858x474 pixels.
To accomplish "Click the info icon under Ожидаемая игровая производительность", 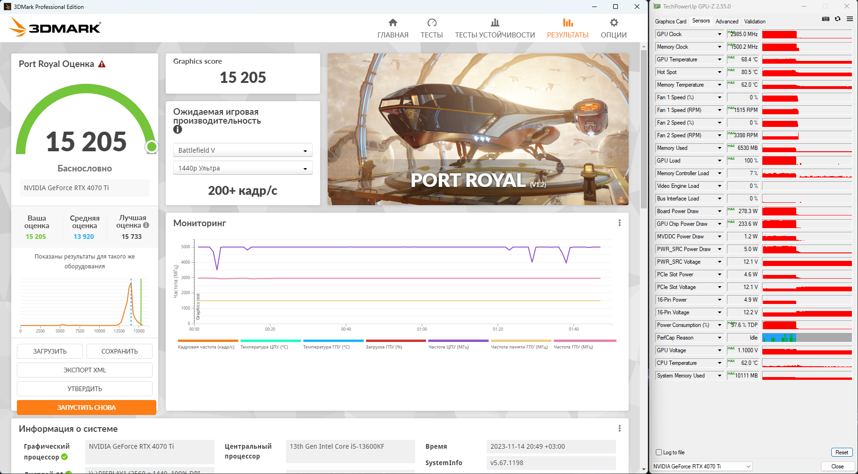I will (177, 130).
